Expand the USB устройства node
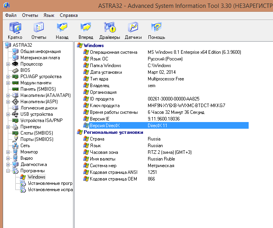Viewport: 273px width, 228px height. [x=8, y=114]
